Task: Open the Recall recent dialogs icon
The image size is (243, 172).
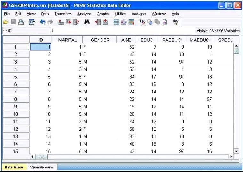Action: coord(32,22)
